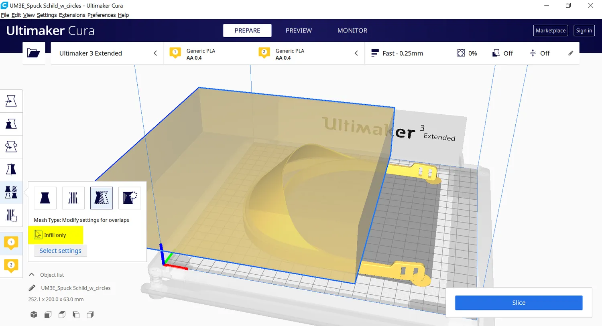Switch to left side view icon
The image size is (602, 326).
tap(76, 315)
